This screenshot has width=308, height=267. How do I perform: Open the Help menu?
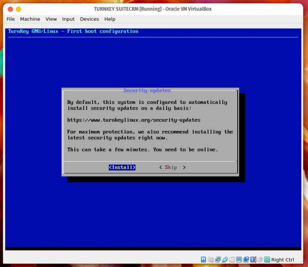tap(110, 19)
